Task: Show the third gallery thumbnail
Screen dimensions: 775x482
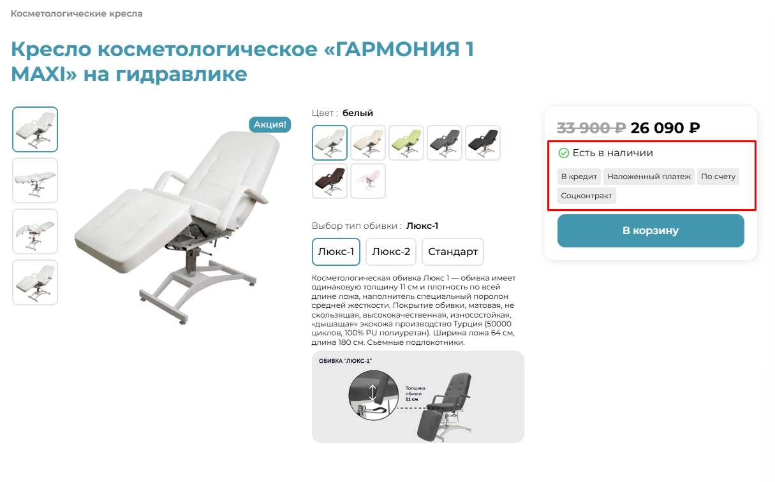Action: [35, 231]
